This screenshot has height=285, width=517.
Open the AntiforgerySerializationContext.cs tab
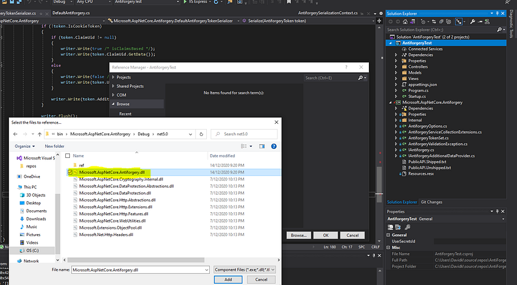tap(328, 13)
